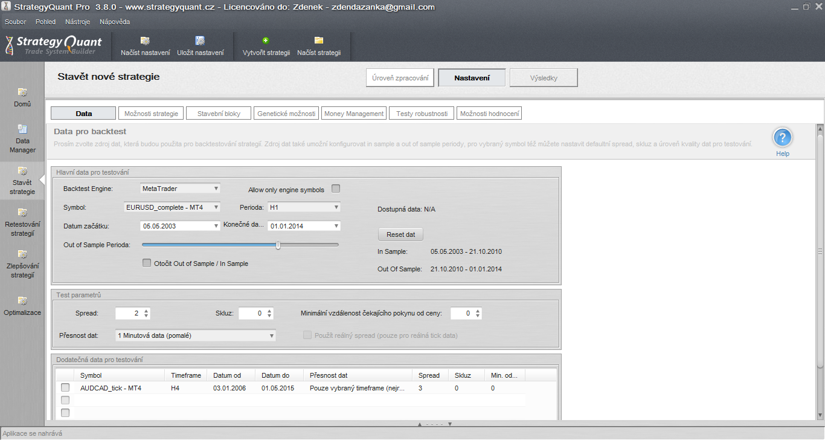Open the Backtest Engine MetaTrader dropdown

click(180, 189)
